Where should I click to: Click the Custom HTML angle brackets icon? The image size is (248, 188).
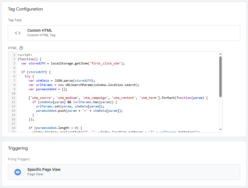18,33
